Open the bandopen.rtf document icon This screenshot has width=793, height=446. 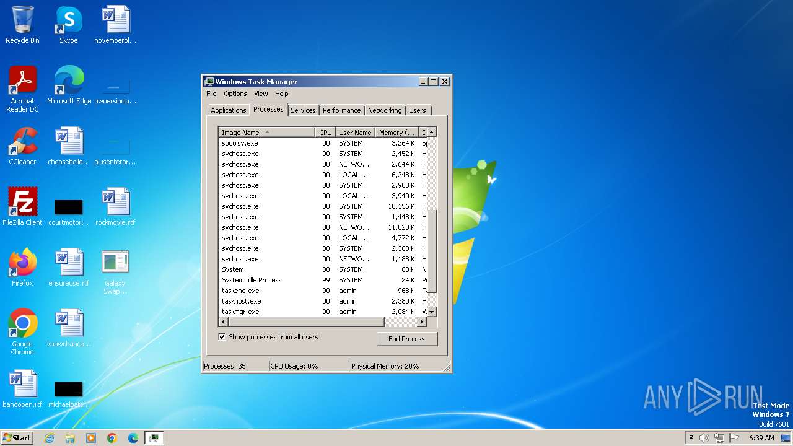click(22, 389)
